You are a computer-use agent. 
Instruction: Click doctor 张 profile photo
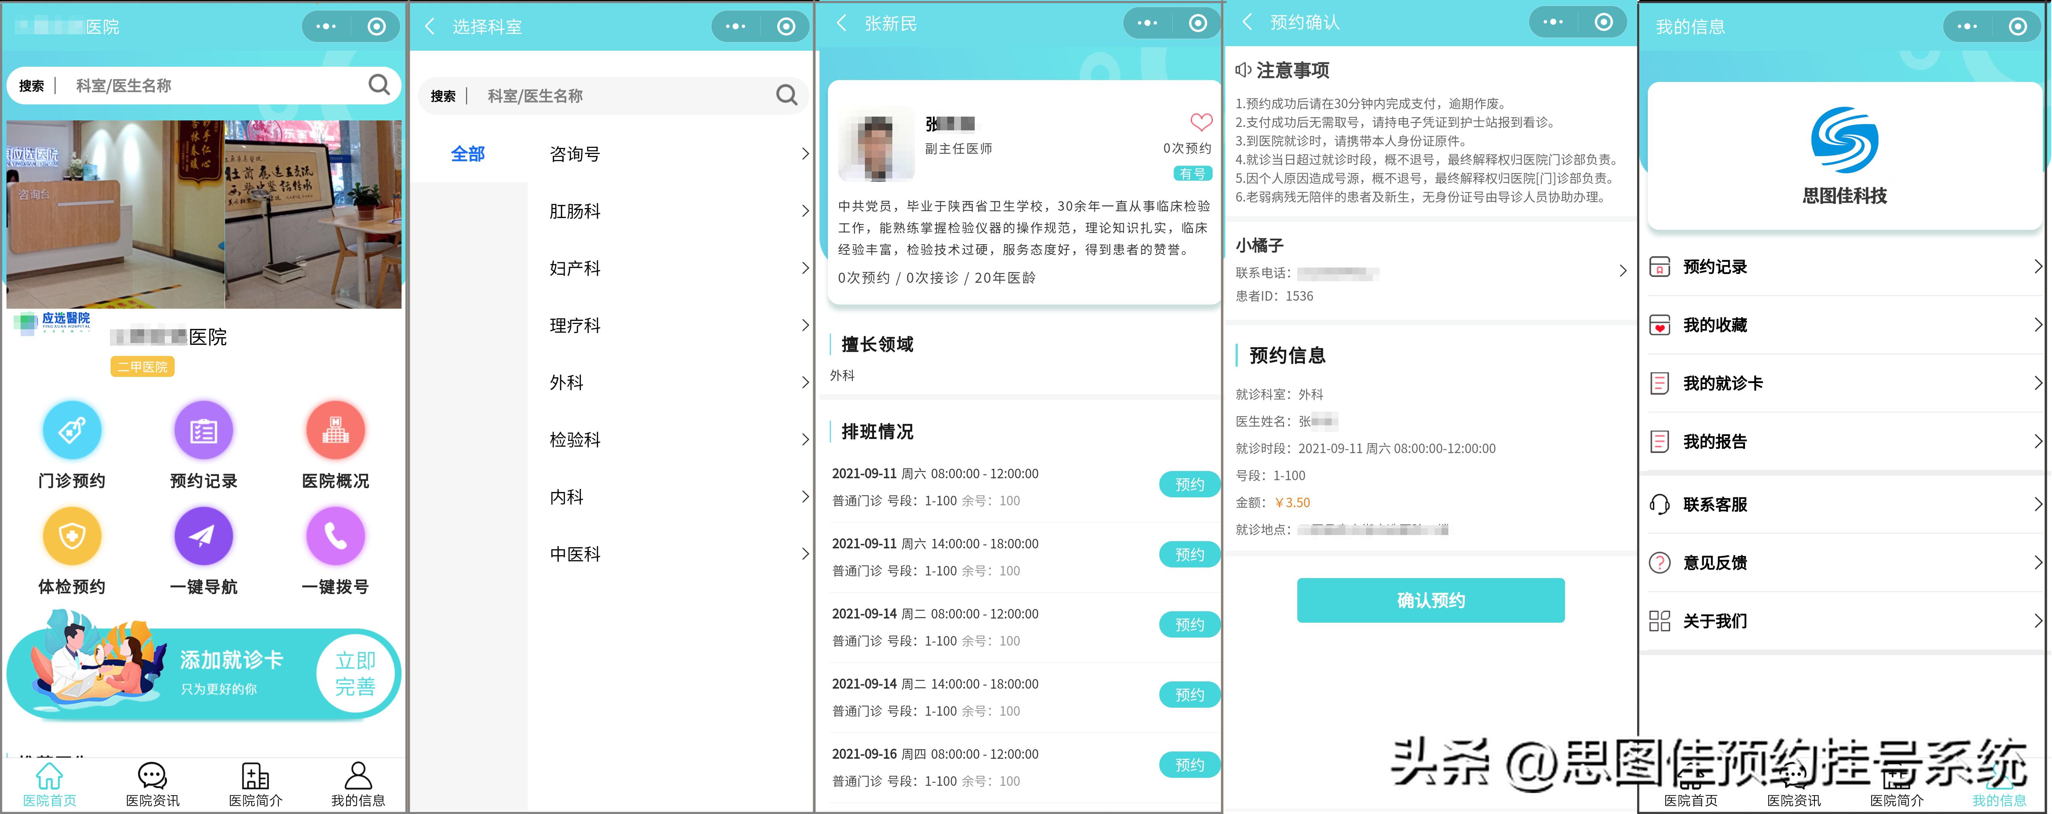pyautogui.click(x=876, y=144)
